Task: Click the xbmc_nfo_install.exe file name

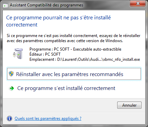Action: pyautogui.click(x=122, y=59)
